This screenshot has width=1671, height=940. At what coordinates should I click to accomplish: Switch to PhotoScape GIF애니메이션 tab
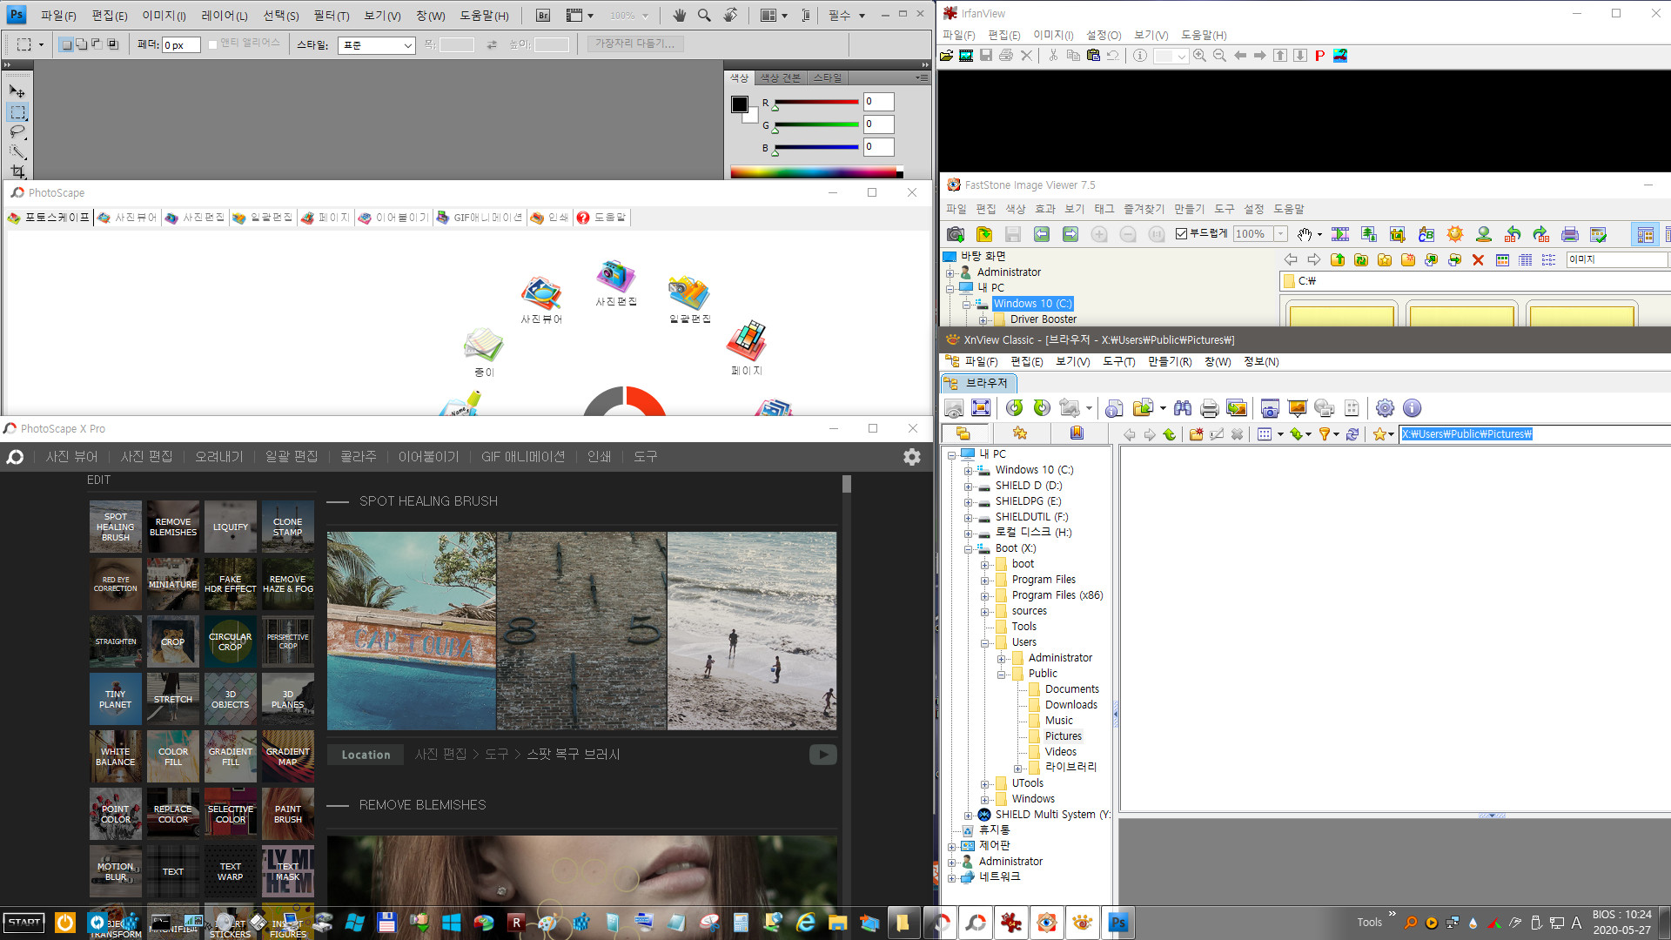(x=480, y=218)
